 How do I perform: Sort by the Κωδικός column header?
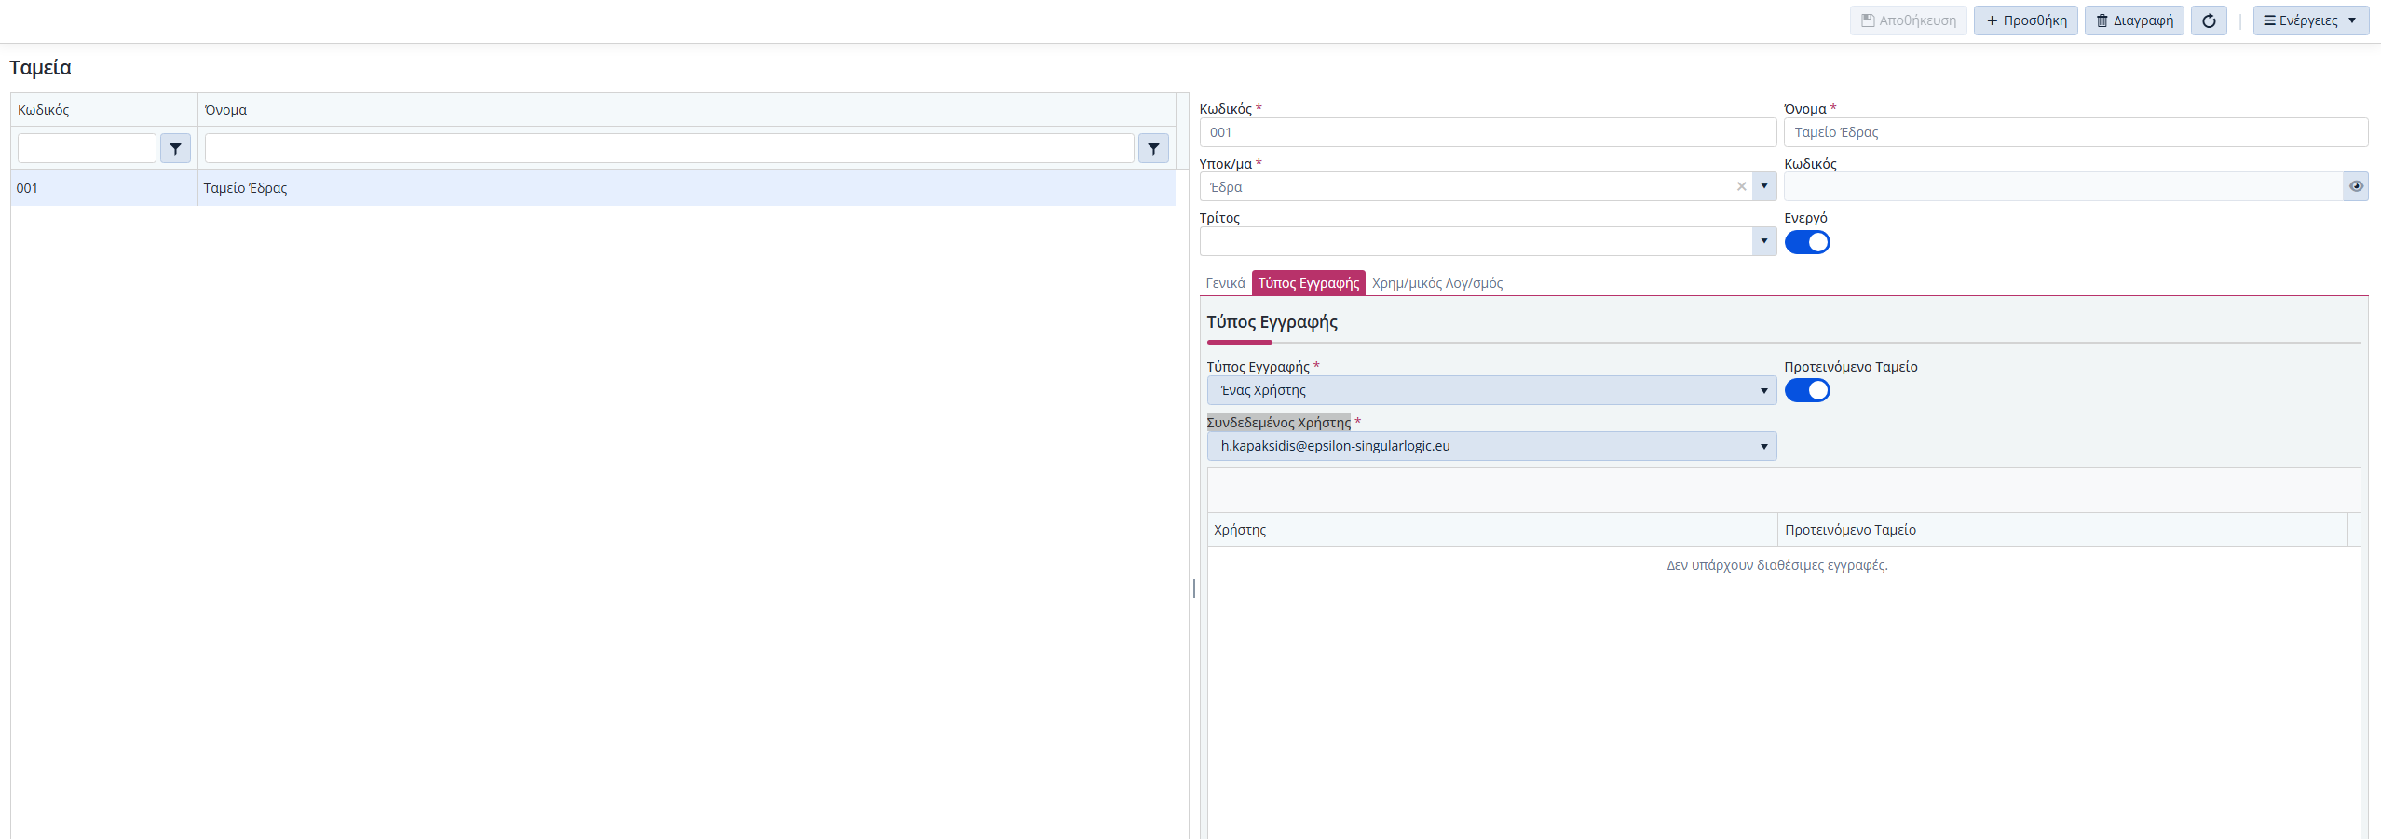click(104, 110)
